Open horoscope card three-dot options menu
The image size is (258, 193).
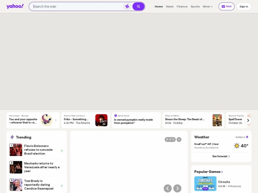[x=56, y=120]
